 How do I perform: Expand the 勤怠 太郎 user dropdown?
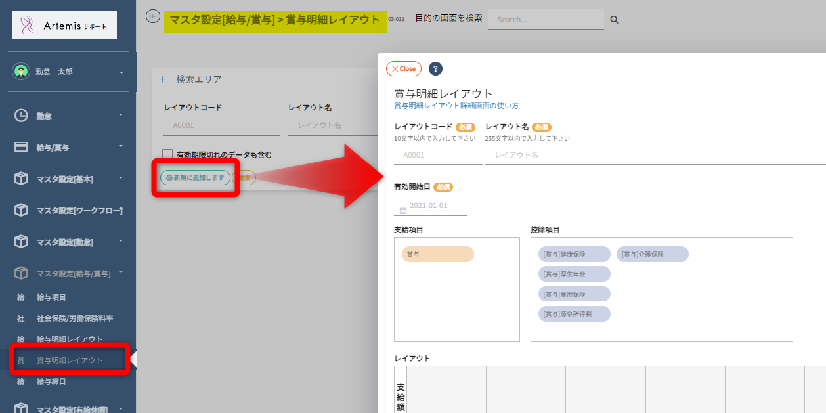pos(121,72)
